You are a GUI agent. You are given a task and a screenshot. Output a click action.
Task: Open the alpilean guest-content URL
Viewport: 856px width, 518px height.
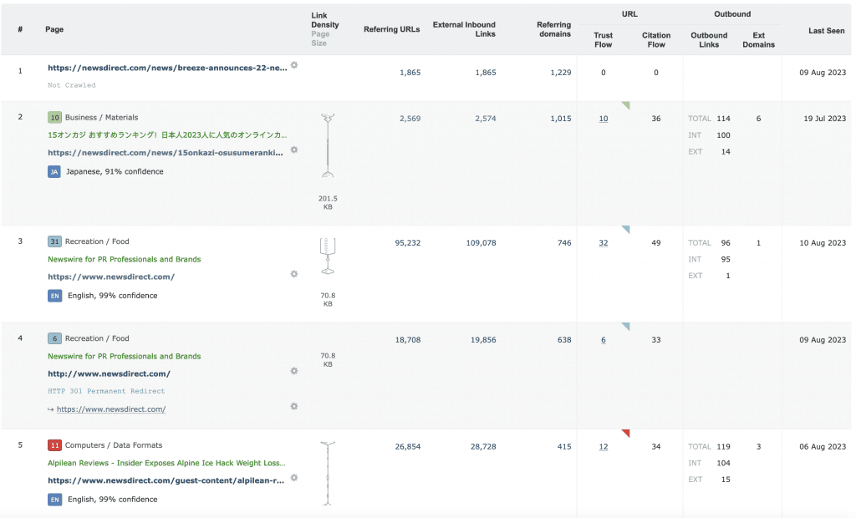[x=166, y=481]
